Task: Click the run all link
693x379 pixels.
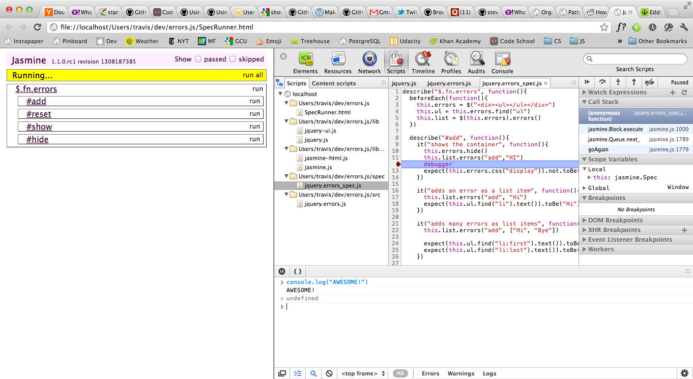Action: coord(253,75)
